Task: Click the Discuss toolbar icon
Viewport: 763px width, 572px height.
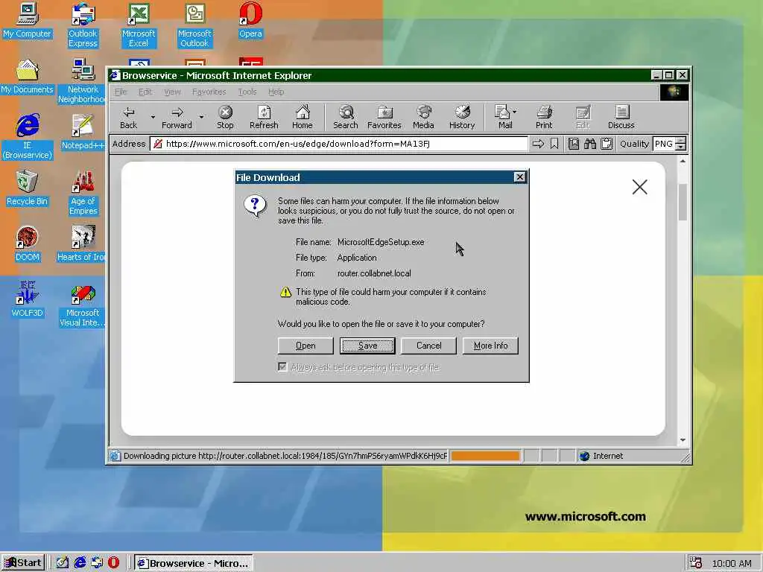Action: (621, 117)
